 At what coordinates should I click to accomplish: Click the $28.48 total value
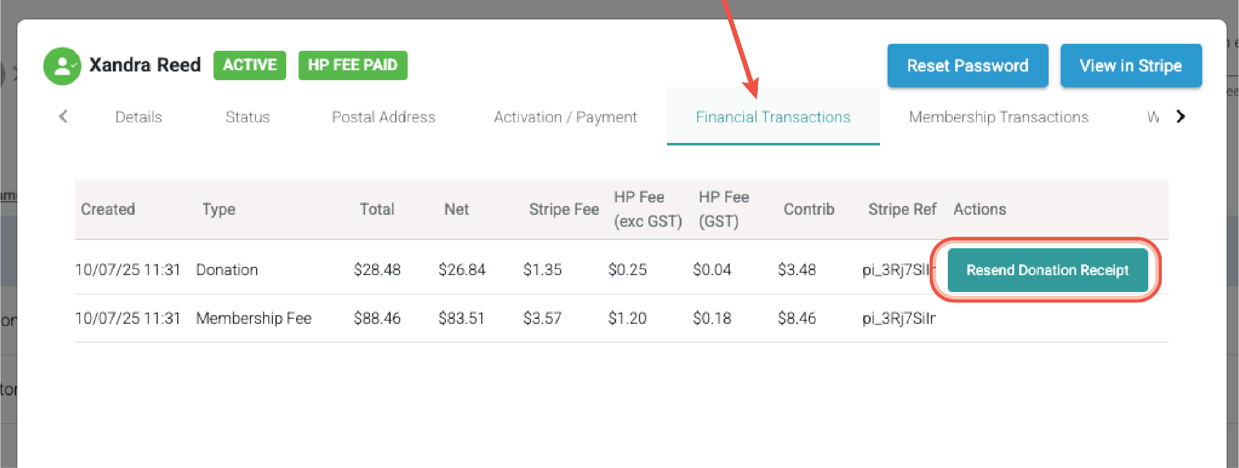[x=377, y=270]
